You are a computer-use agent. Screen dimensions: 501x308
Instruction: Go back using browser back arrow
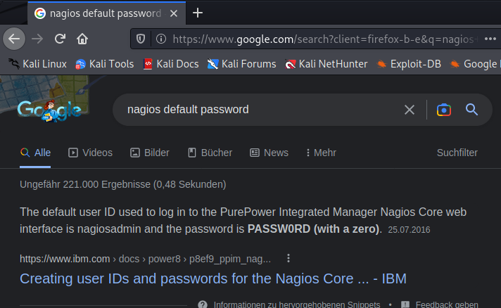[x=14, y=39]
